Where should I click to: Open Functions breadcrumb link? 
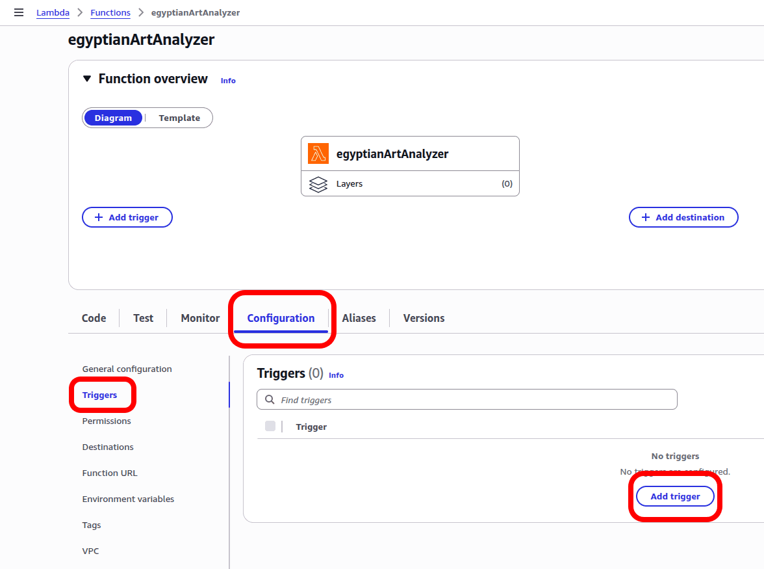(110, 12)
